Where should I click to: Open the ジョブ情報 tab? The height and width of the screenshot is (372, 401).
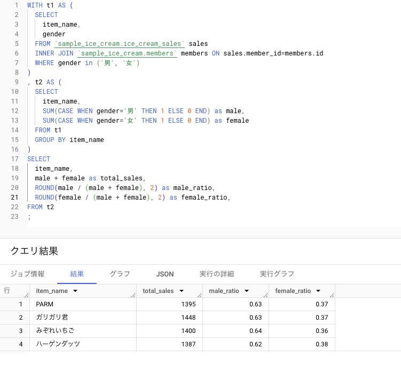click(x=27, y=274)
